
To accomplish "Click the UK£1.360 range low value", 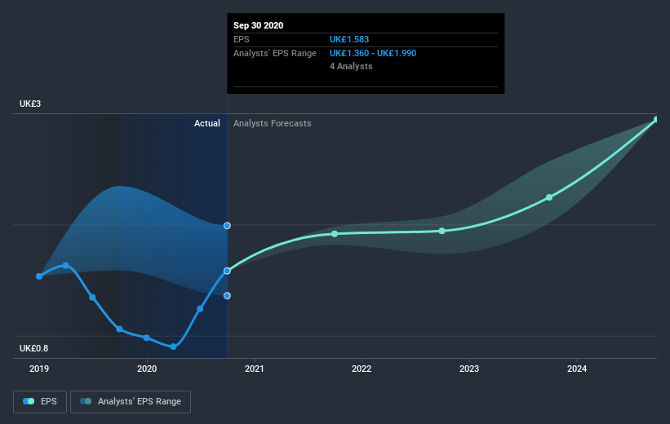I will pyautogui.click(x=349, y=53).
